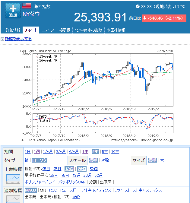Show the RSI indicator
Screen dimensions: 190x203
click(63, 190)
